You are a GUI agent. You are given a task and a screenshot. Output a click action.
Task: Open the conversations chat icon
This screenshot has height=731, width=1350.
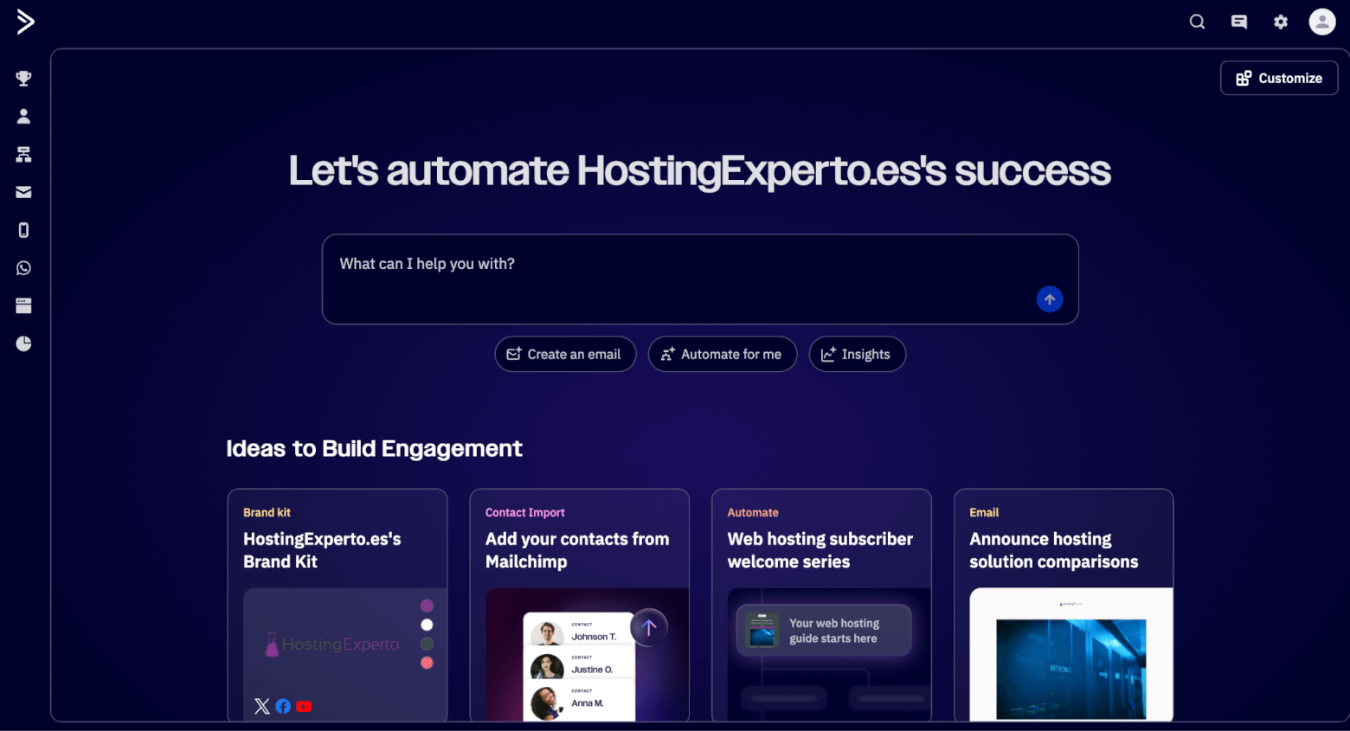coord(1238,21)
